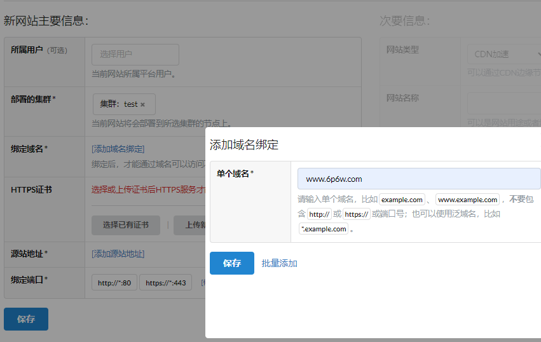
Task: Click the *.example.com wildcard example label
Action: (x=324, y=229)
